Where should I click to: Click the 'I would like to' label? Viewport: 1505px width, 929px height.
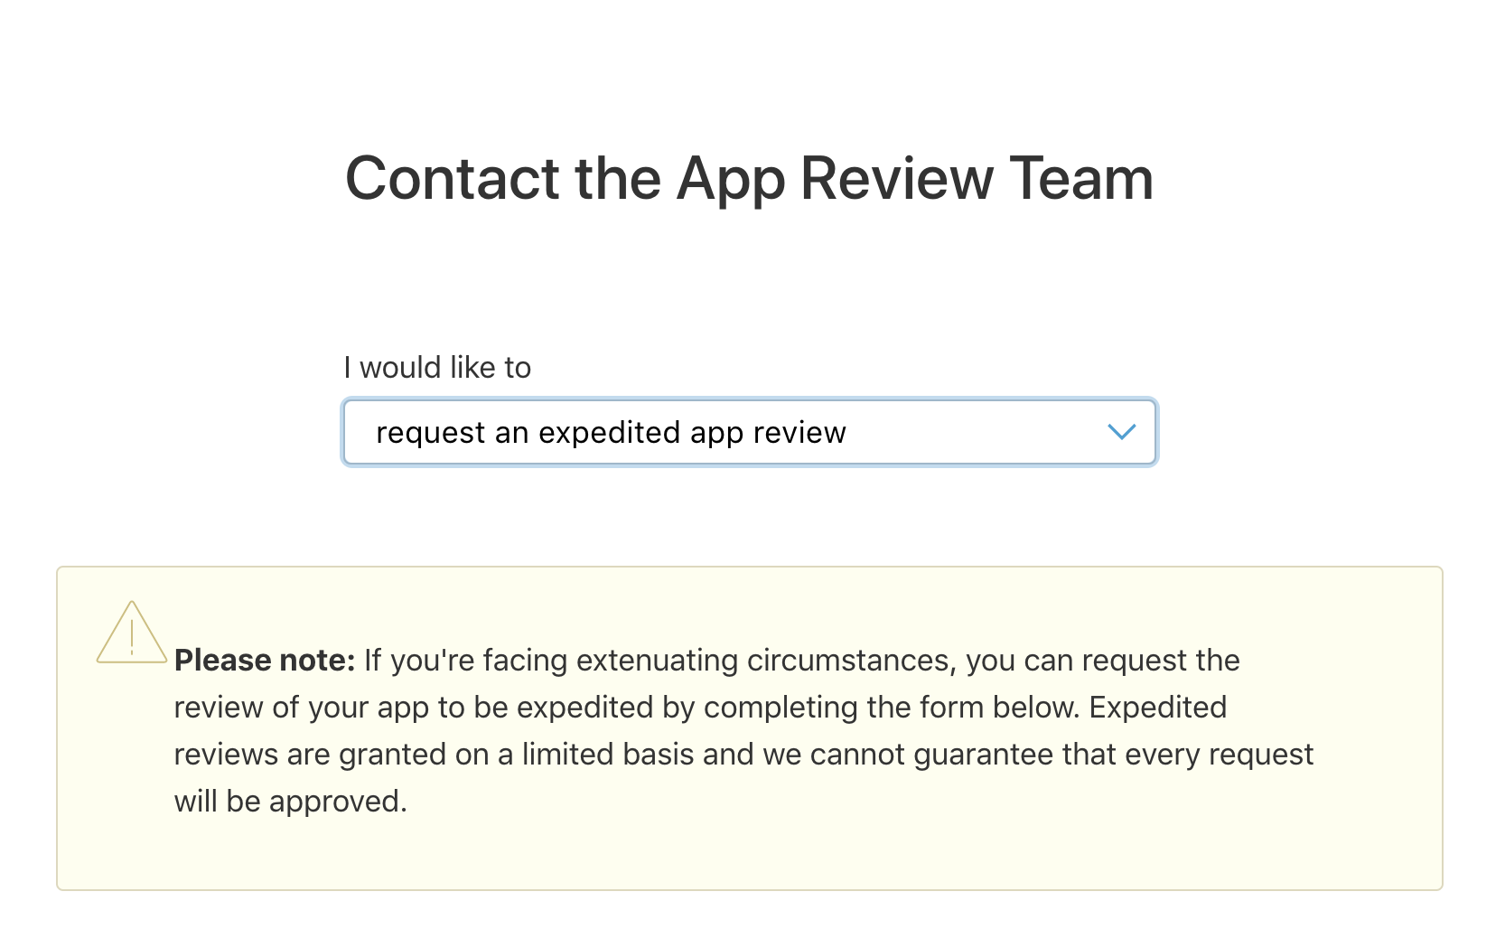pyautogui.click(x=437, y=368)
